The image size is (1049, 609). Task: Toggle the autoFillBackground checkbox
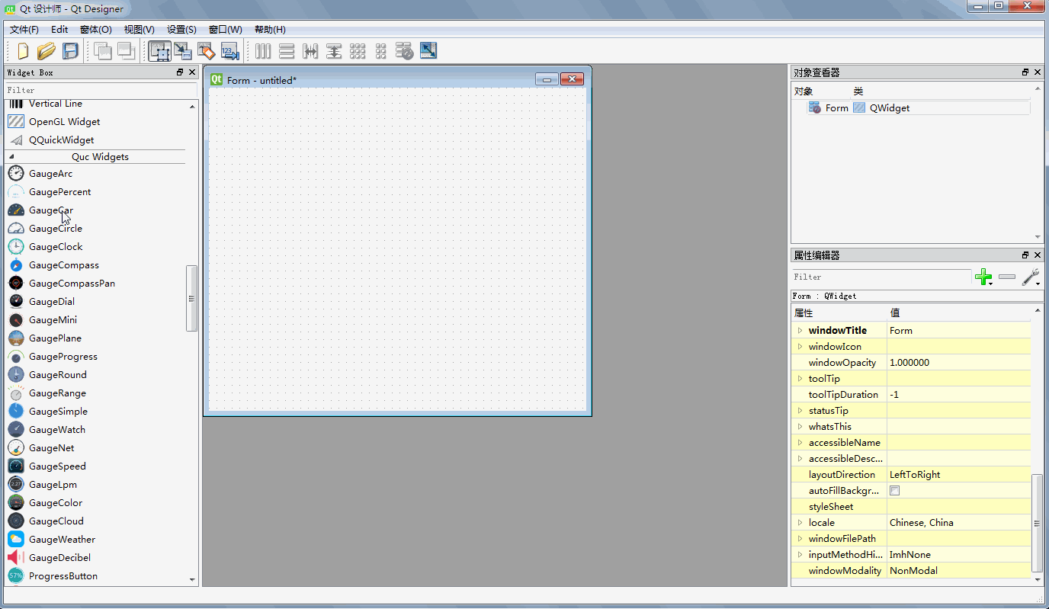[x=895, y=491]
